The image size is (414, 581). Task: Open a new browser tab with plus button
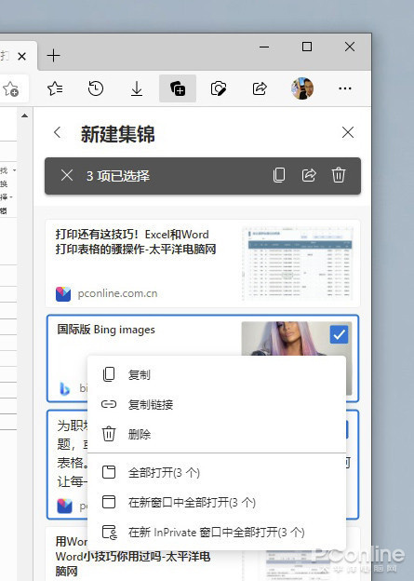click(x=54, y=56)
